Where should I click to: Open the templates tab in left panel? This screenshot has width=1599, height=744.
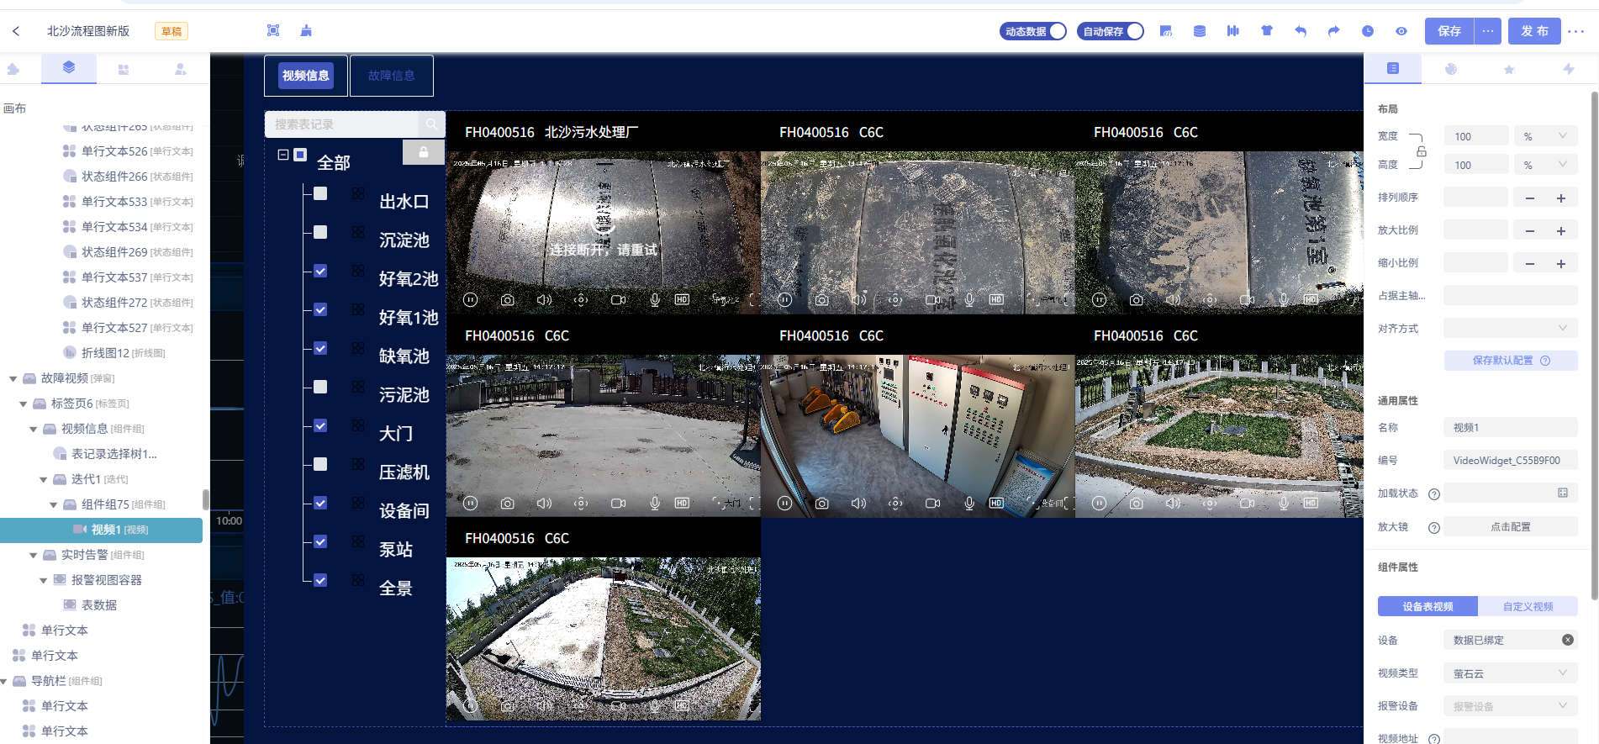pyautogui.click(x=124, y=69)
